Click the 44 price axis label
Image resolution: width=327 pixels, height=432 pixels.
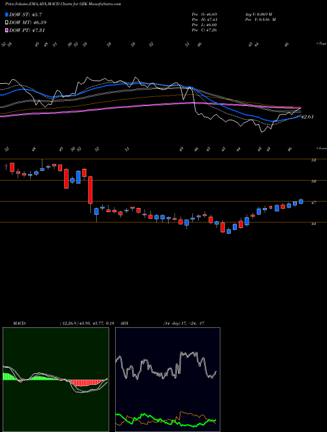[313, 224]
